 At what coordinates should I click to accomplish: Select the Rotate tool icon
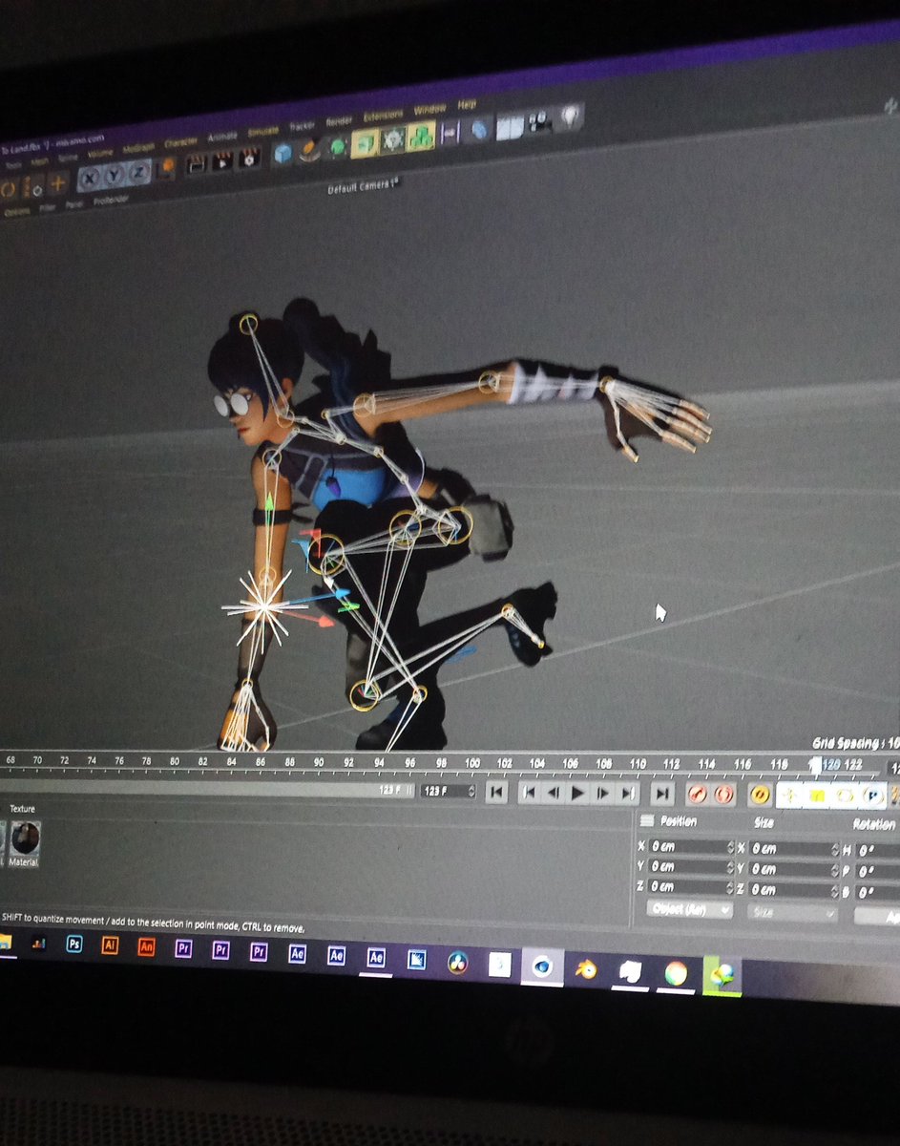click(x=9, y=188)
